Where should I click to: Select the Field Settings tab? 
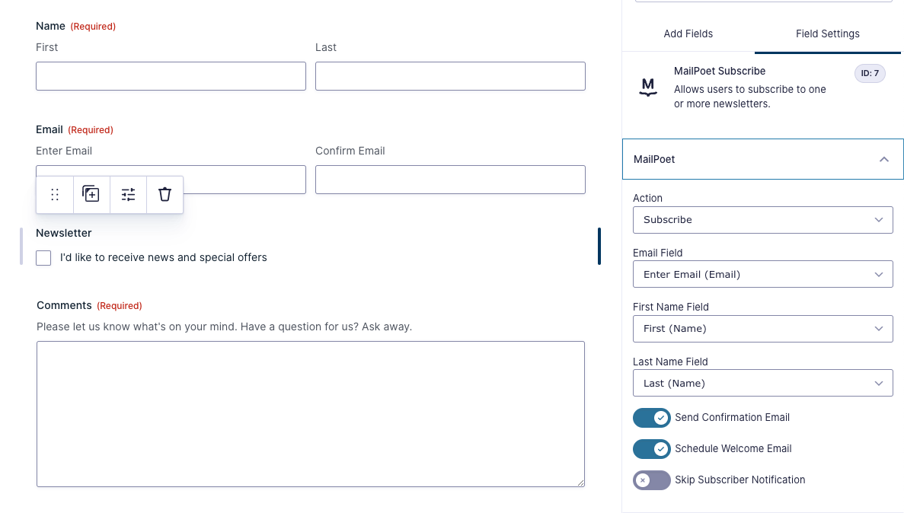click(827, 33)
